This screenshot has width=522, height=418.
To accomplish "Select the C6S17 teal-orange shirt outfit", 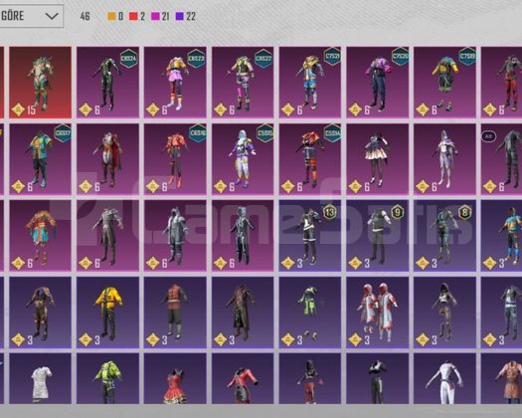I will [41, 159].
